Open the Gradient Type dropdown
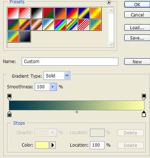The image size is (150, 158). (57, 76)
